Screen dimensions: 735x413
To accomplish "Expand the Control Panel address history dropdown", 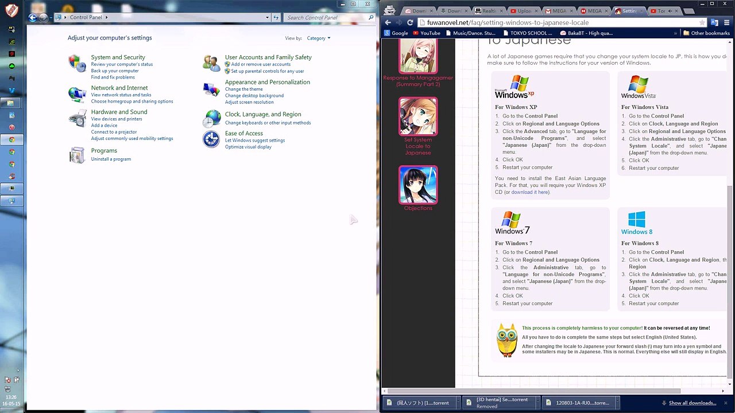I will [x=267, y=17].
